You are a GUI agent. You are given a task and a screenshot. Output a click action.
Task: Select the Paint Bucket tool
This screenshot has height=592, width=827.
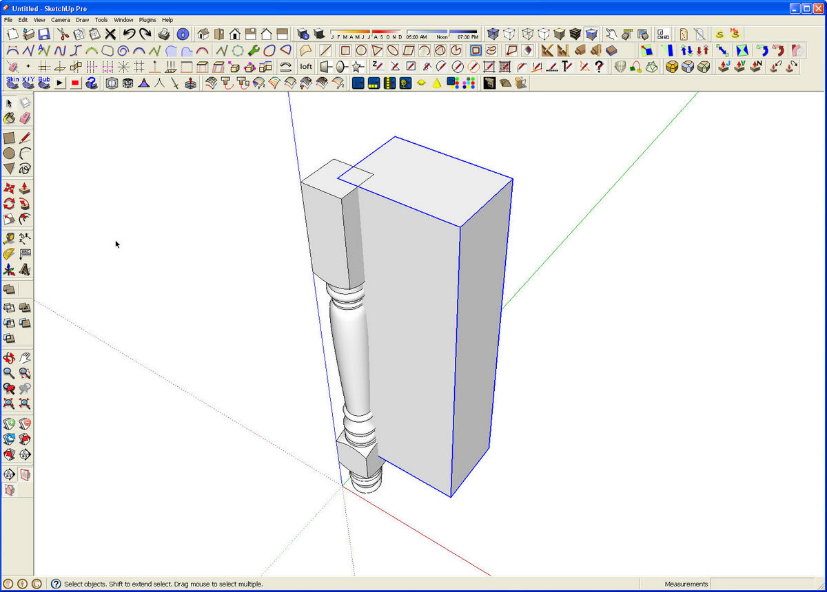(9, 119)
